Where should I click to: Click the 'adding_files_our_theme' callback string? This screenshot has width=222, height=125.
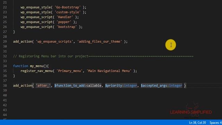coord(100,42)
